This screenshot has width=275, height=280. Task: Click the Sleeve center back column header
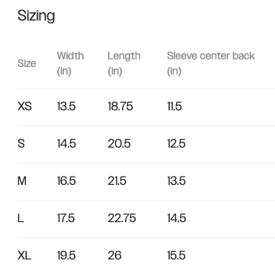tap(211, 63)
